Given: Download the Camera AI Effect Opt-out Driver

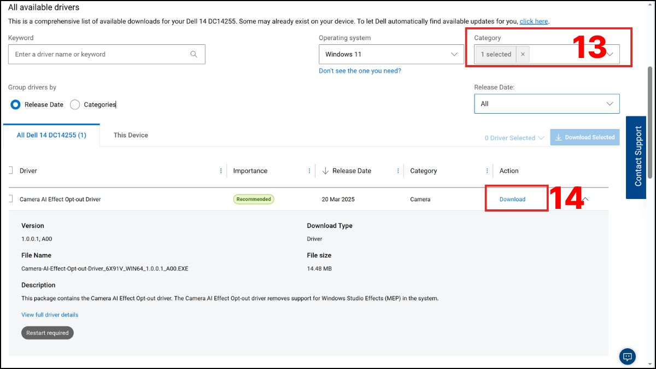Looking at the screenshot, I should tap(512, 200).
